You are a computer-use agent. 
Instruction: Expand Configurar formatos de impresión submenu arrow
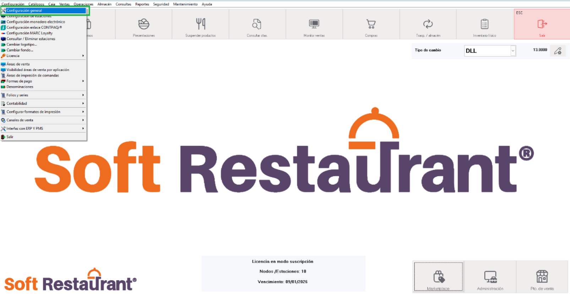tap(83, 112)
